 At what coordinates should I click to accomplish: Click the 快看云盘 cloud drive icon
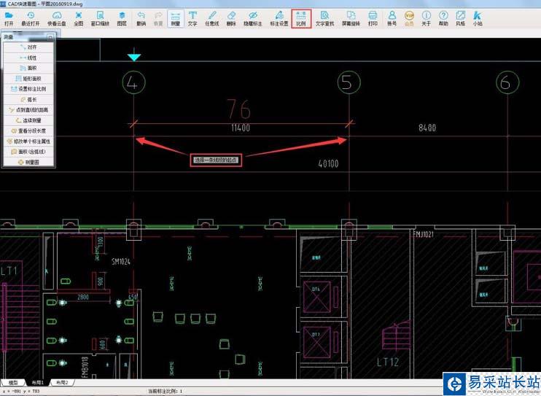pos(56,18)
